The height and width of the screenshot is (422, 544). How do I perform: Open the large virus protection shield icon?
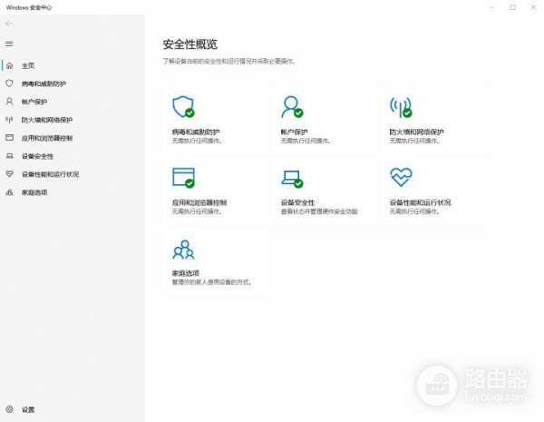183,107
